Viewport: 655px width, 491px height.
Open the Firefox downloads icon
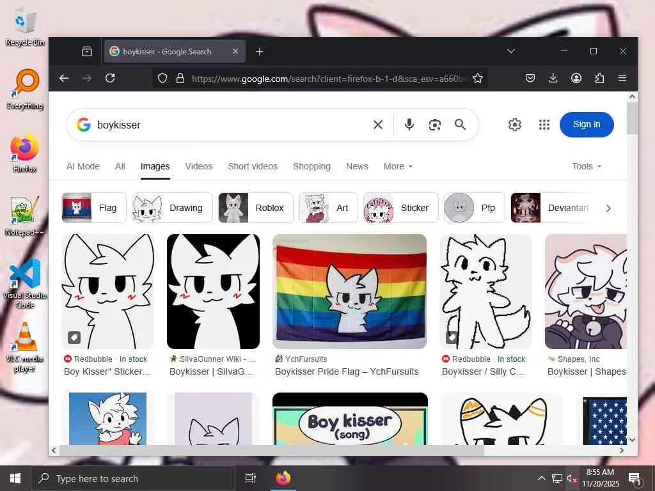point(553,78)
